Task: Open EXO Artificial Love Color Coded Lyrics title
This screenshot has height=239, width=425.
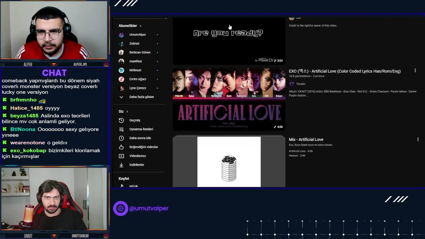Action: pyautogui.click(x=345, y=71)
